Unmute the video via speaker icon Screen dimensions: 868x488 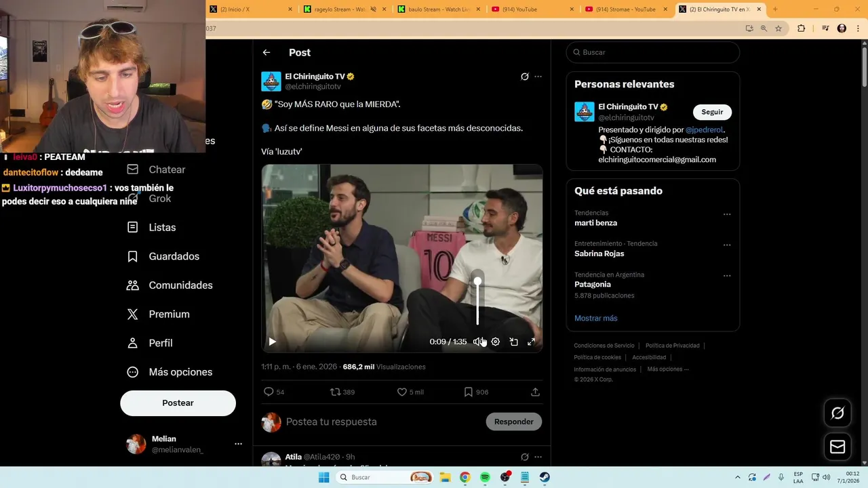pyautogui.click(x=477, y=342)
